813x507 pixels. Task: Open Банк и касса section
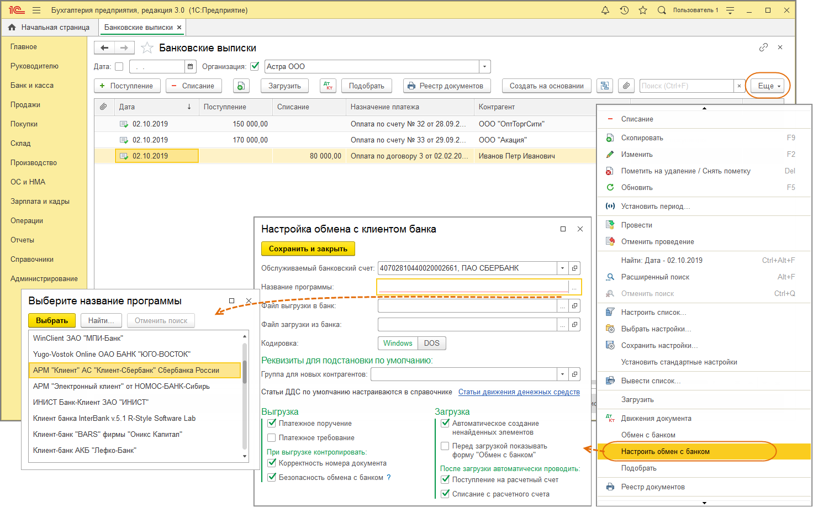[x=32, y=85]
